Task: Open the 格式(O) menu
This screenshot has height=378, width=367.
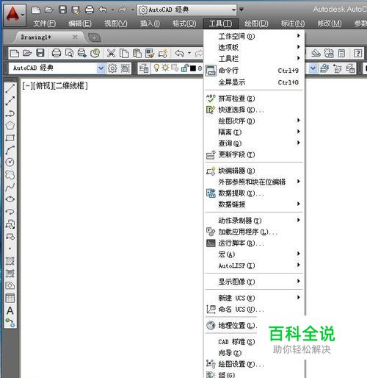Action: coord(184,24)
